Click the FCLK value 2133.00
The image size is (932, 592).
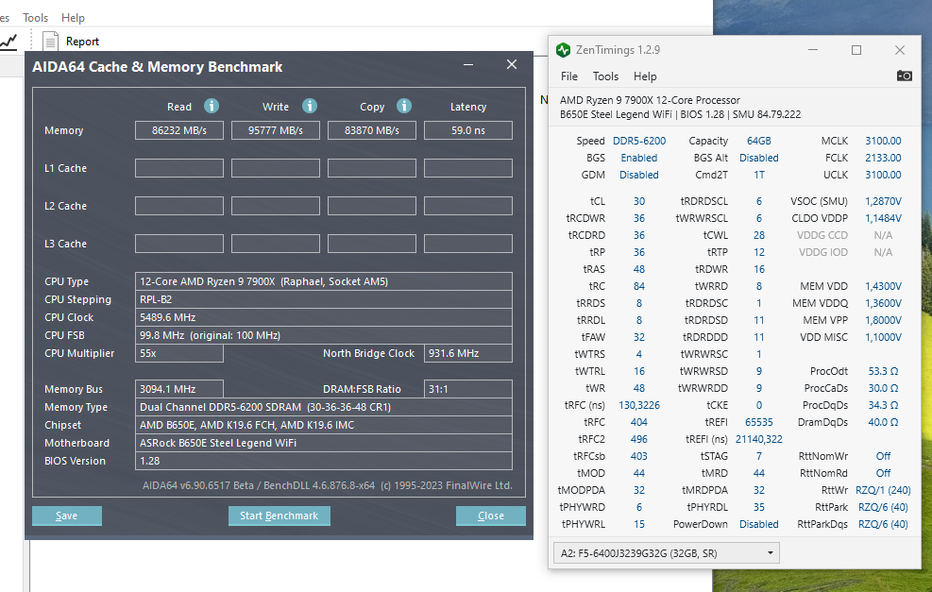tap(883, 158)
